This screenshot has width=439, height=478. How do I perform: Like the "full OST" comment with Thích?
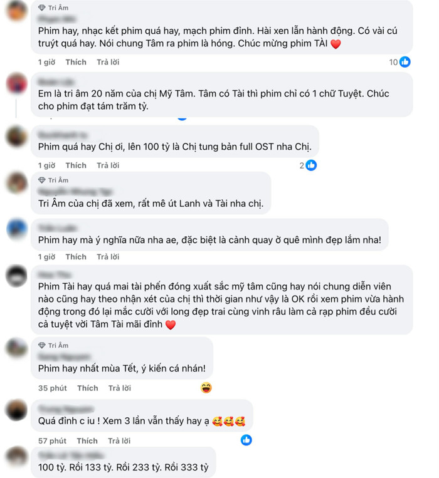(x=76, y=165)
